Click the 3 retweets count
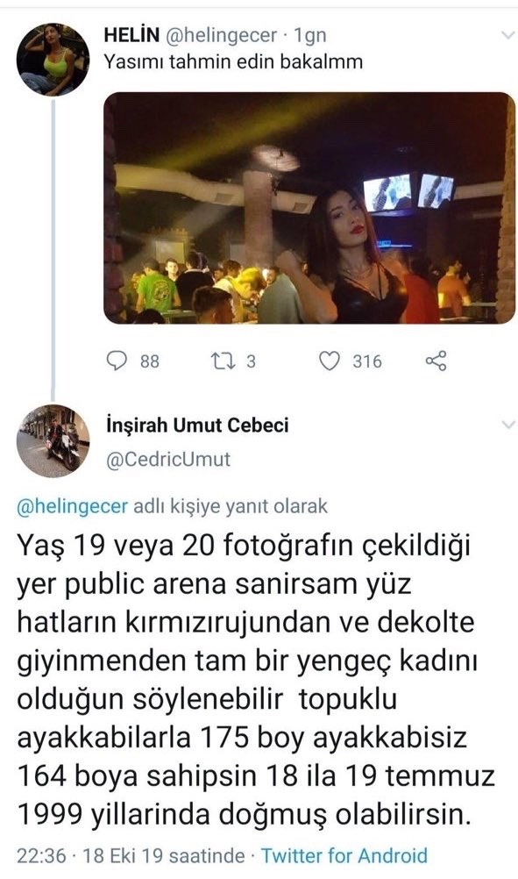The height and width of the screenshot is (879, 518). 251,361
